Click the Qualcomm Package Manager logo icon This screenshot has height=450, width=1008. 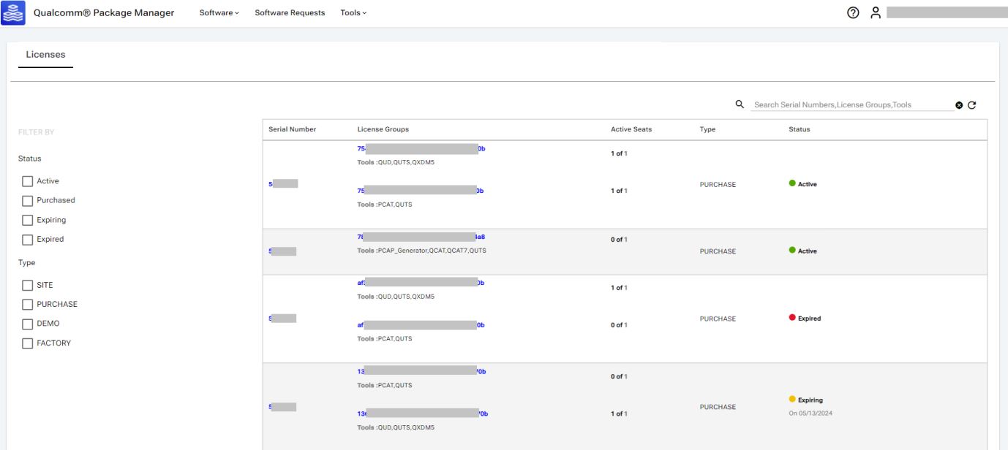click(15, 12)
